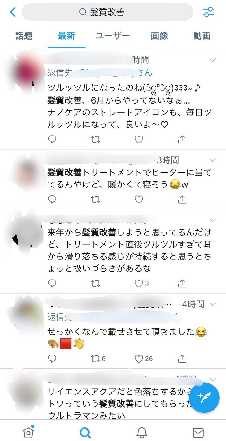Like the tweet with 26 likes
This screenshot has width=226, height=441.
pos(144,359)
